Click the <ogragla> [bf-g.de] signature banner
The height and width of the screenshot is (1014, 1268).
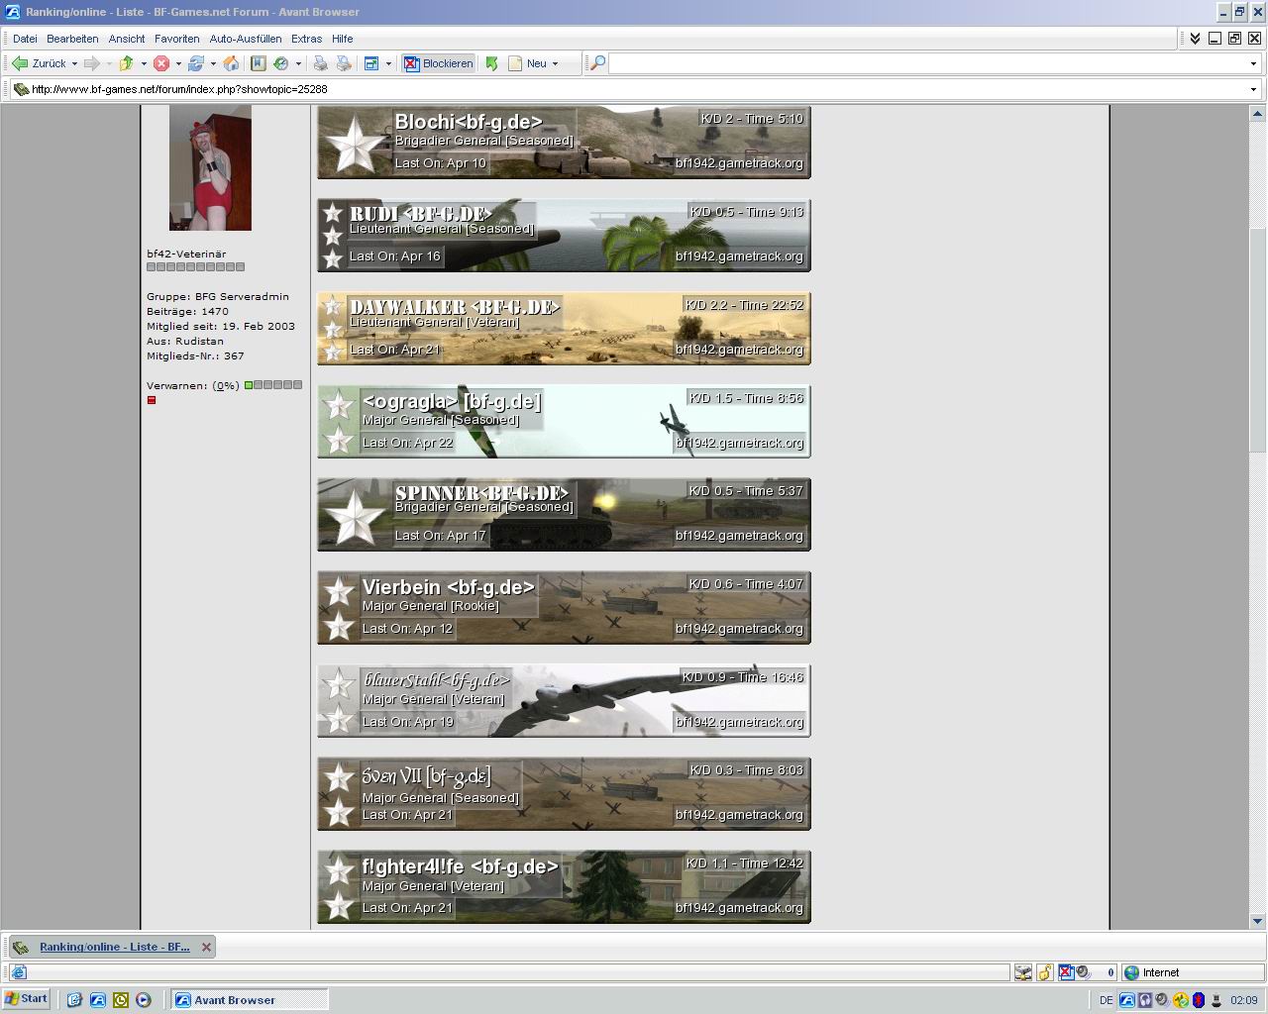click(564, 421)
